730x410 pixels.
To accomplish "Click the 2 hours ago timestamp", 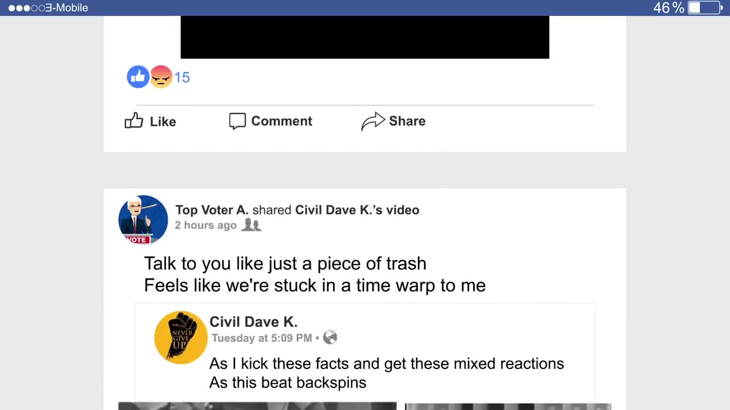I will pyautogui.click(x=205, y=225).
